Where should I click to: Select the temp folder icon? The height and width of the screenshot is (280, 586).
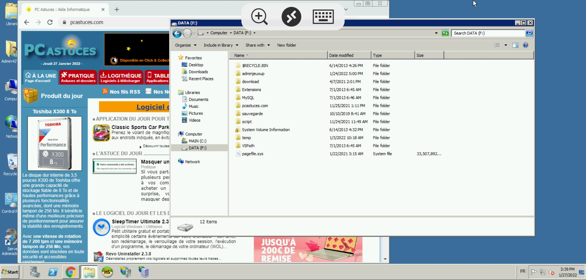tap(238, 138)
